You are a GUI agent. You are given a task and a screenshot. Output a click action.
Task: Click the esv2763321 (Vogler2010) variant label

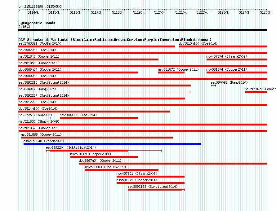point(40,43)
